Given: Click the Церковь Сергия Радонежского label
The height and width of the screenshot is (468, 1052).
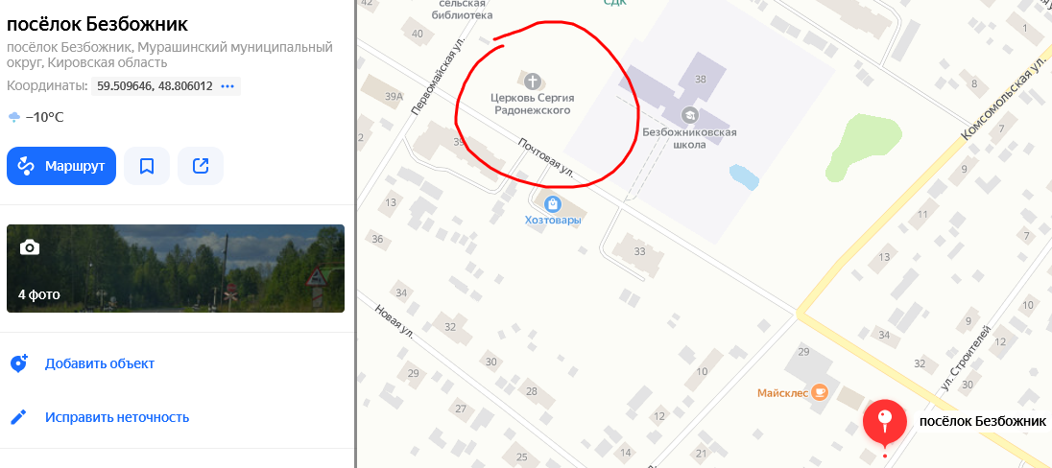Looking at the screenshot, I should [x=532, y=104].
